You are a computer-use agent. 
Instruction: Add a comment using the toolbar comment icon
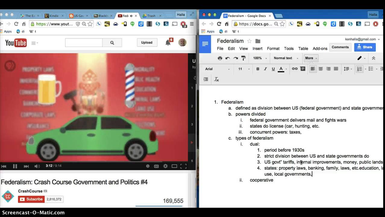pyautogui.click(x=303, y=69)
